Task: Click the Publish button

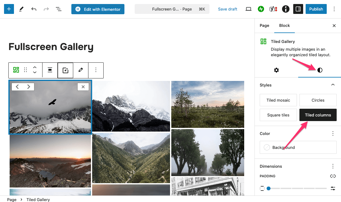Action: coord(316,9)
